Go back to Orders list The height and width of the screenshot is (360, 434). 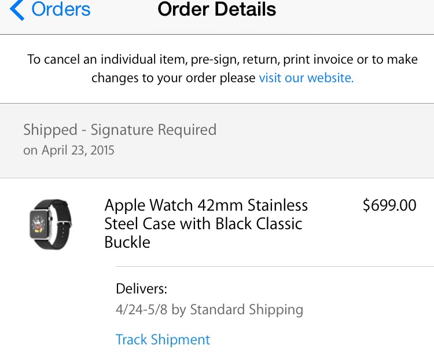tap(61, 10)
